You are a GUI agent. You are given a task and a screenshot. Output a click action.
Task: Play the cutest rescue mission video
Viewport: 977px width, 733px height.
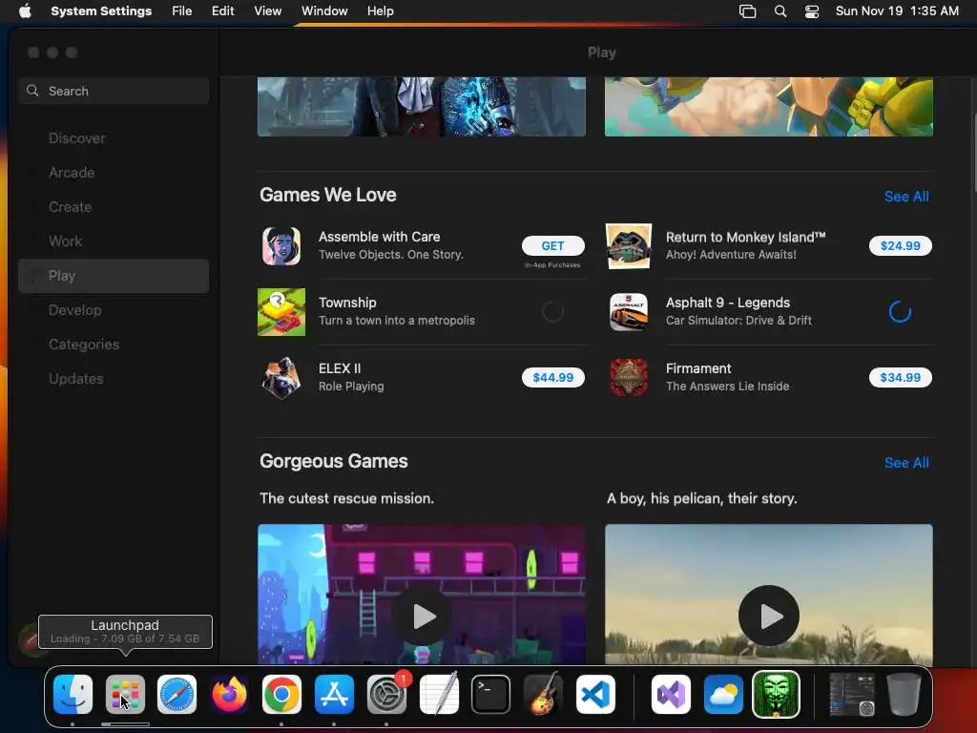click(x=422, y=617)
